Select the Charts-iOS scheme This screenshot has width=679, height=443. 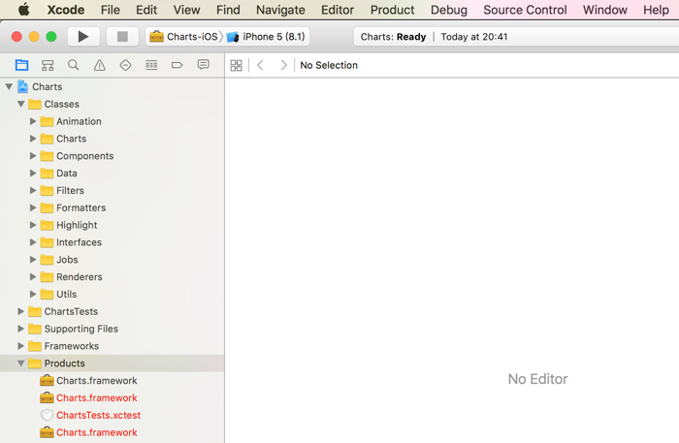[x=183, y=37]
